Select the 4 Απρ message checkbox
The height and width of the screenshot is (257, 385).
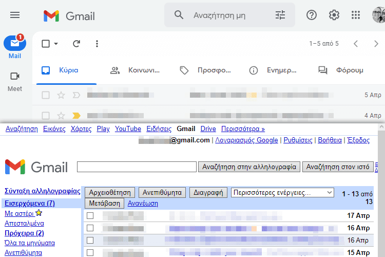pos(46,115)
